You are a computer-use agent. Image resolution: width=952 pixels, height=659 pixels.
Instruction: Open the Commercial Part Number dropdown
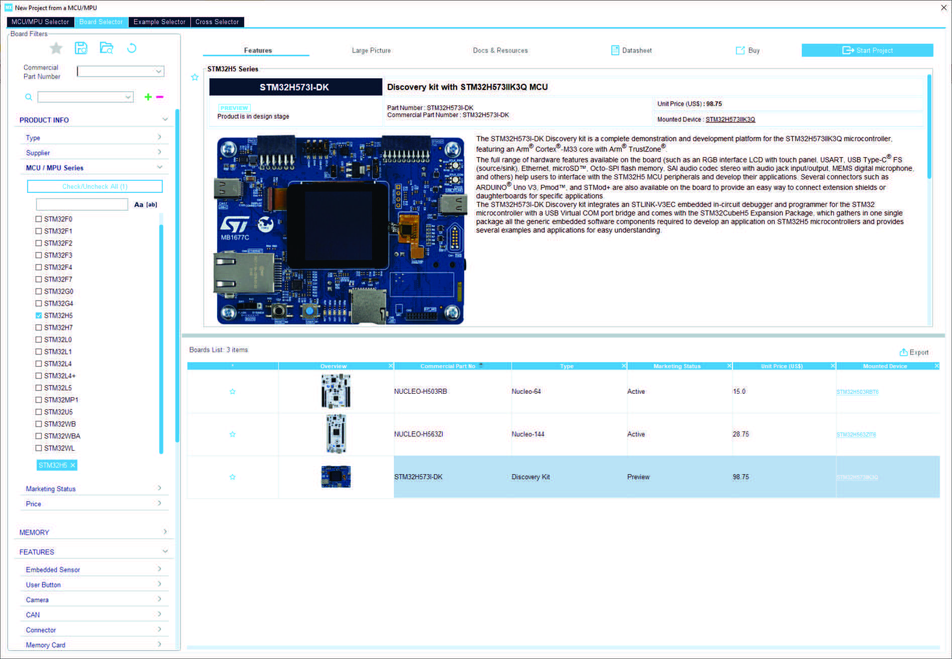[159, 71]
